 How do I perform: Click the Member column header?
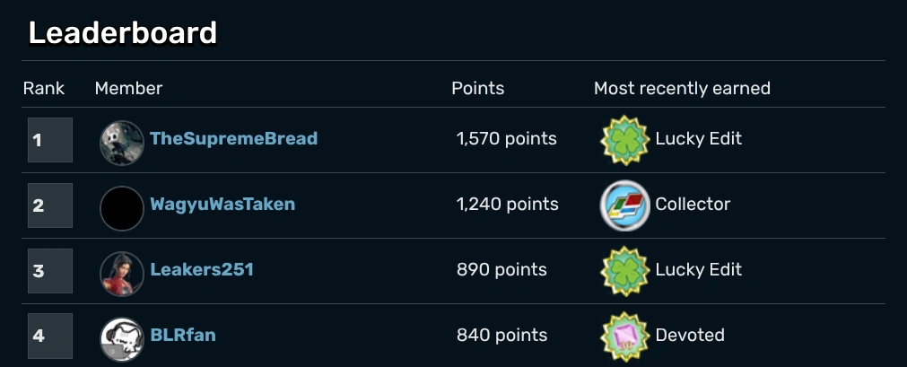coord(128,89)
